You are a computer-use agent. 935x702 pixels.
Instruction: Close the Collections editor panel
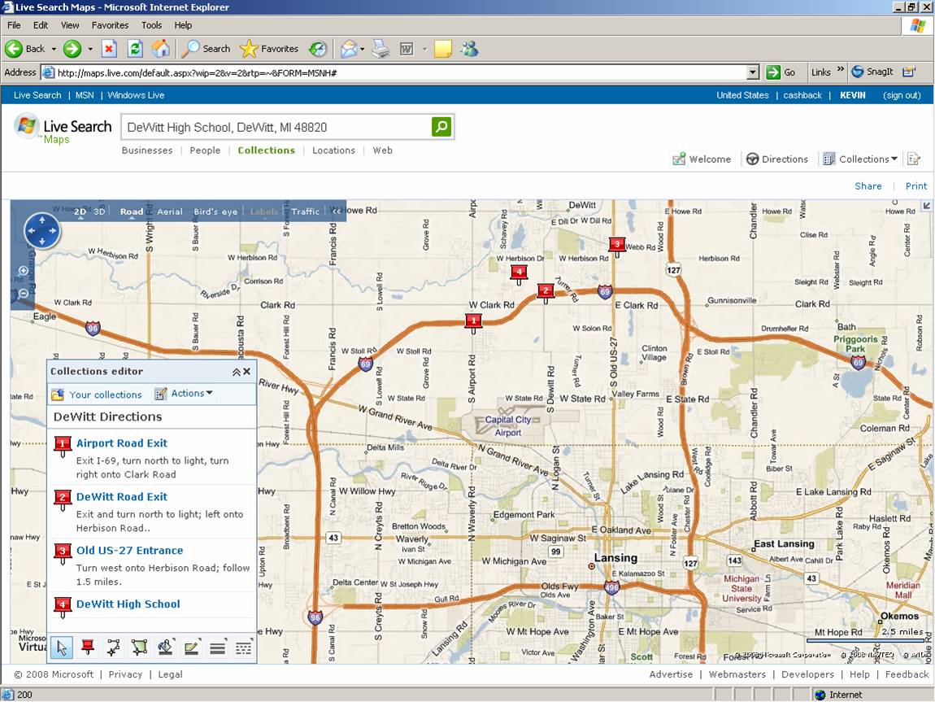click(x=247, y=372)
